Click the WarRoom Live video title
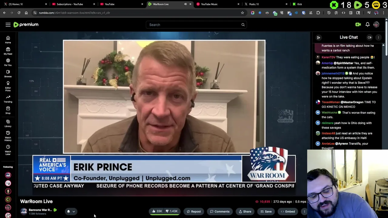388x218 pixels. (x=36, y=201)
